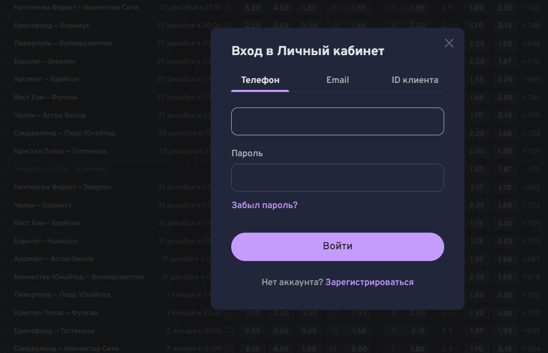Focus the Пароль password field
Screen dimensions: 548x353
tap(338, 178)
